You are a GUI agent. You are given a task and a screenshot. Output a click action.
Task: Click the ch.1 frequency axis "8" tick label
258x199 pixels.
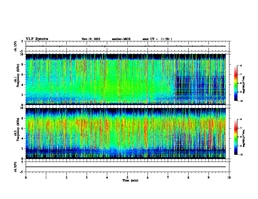22,64
